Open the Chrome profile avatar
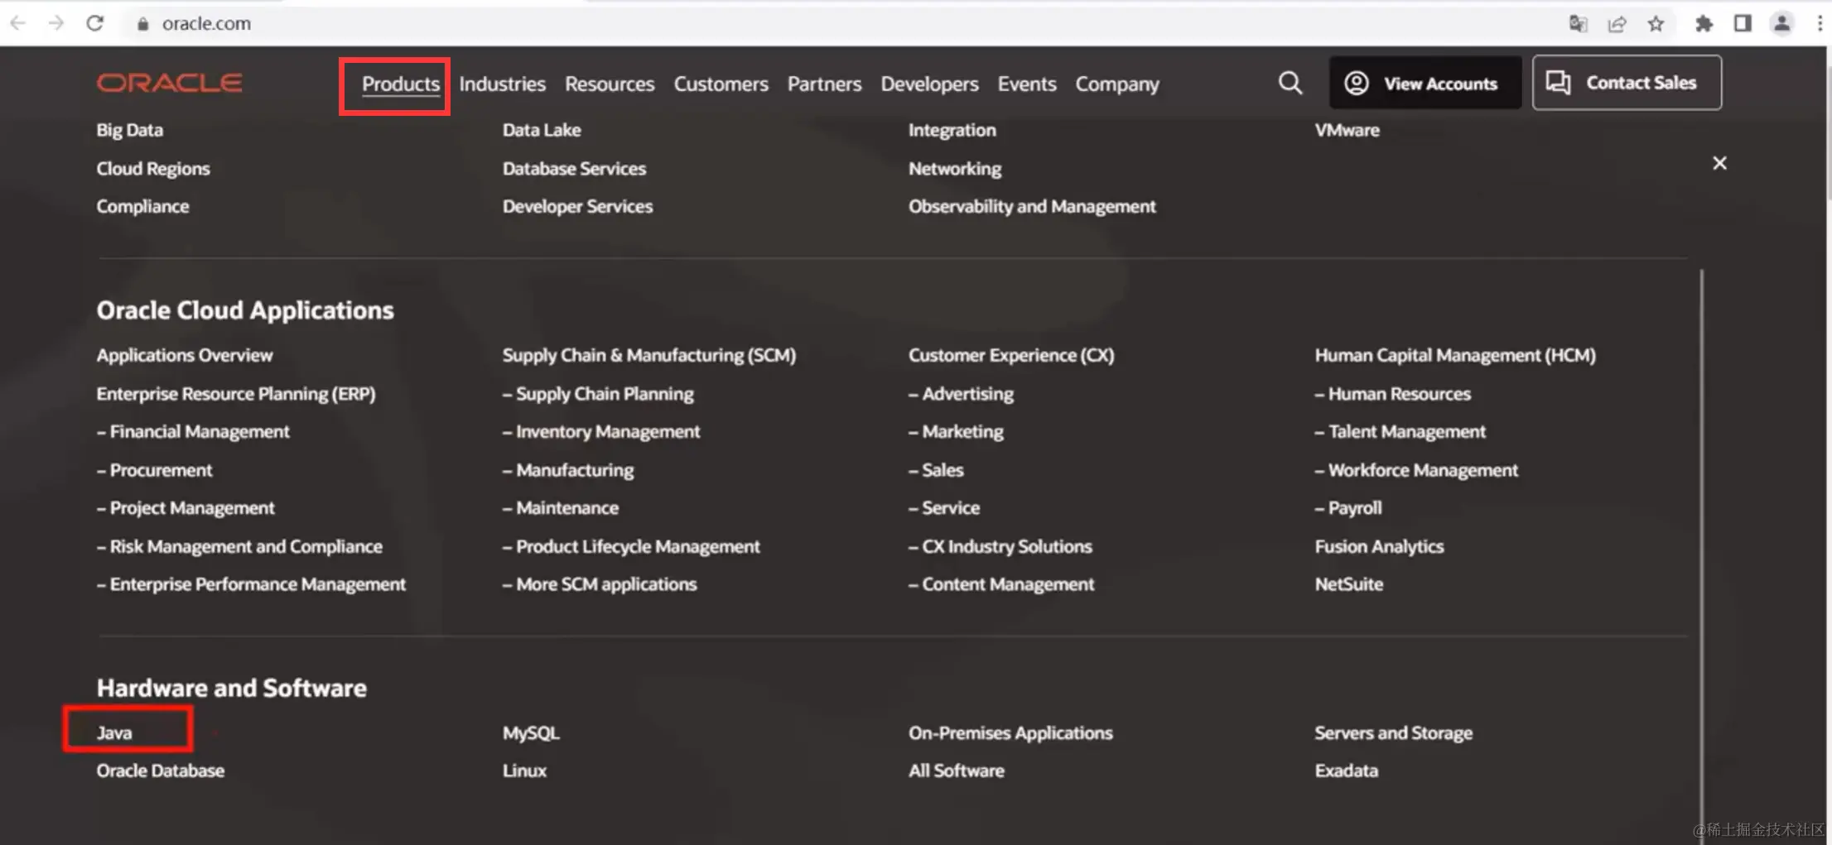This screenshot has width=1832, height=845. coord(1781,23)
